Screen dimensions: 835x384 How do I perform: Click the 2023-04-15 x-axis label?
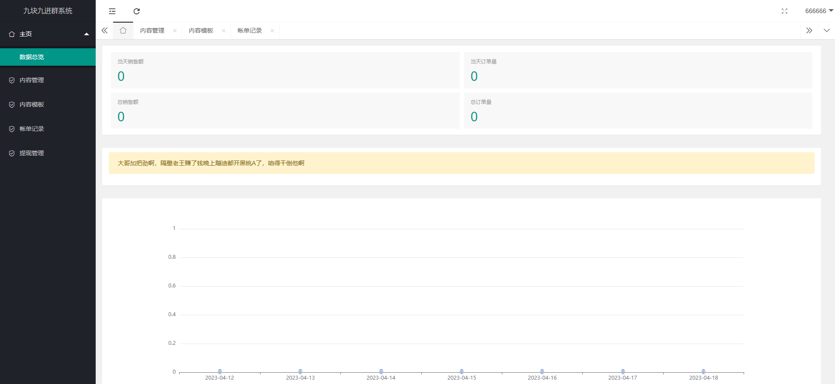pyautogui.click(x=461, y=378)
